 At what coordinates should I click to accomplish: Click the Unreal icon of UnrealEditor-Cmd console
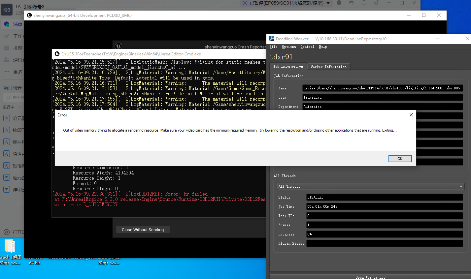[x=57, y=54]
